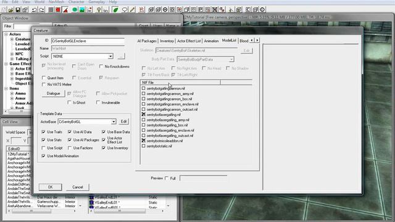Click the pencil edit toolbar icon

tap(132, 10)
